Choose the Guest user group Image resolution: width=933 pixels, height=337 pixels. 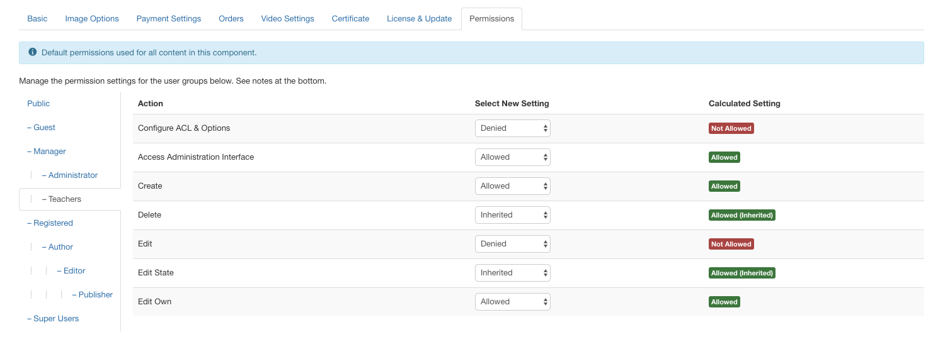point(44,128)
